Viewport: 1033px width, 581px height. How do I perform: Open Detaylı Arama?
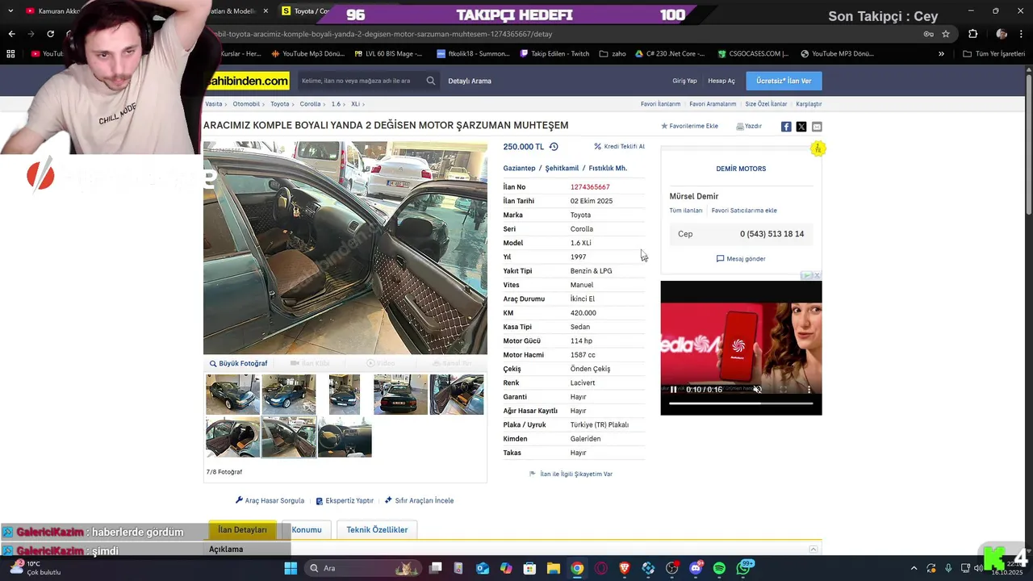coord(470,81)
